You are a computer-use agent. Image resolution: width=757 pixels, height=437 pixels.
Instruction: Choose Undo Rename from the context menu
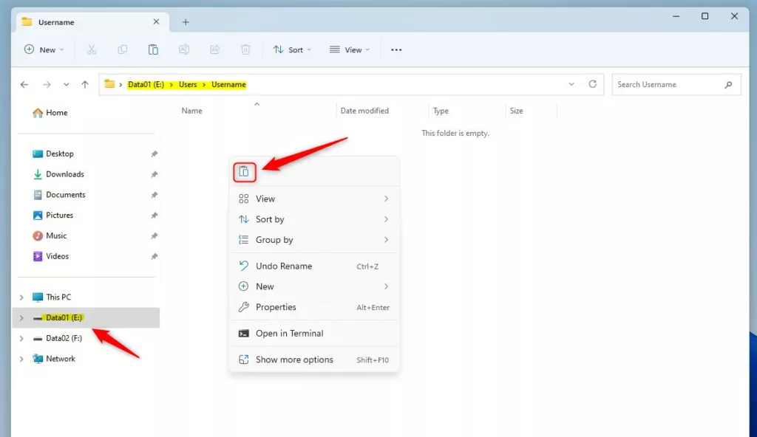(x=314, y=266)
